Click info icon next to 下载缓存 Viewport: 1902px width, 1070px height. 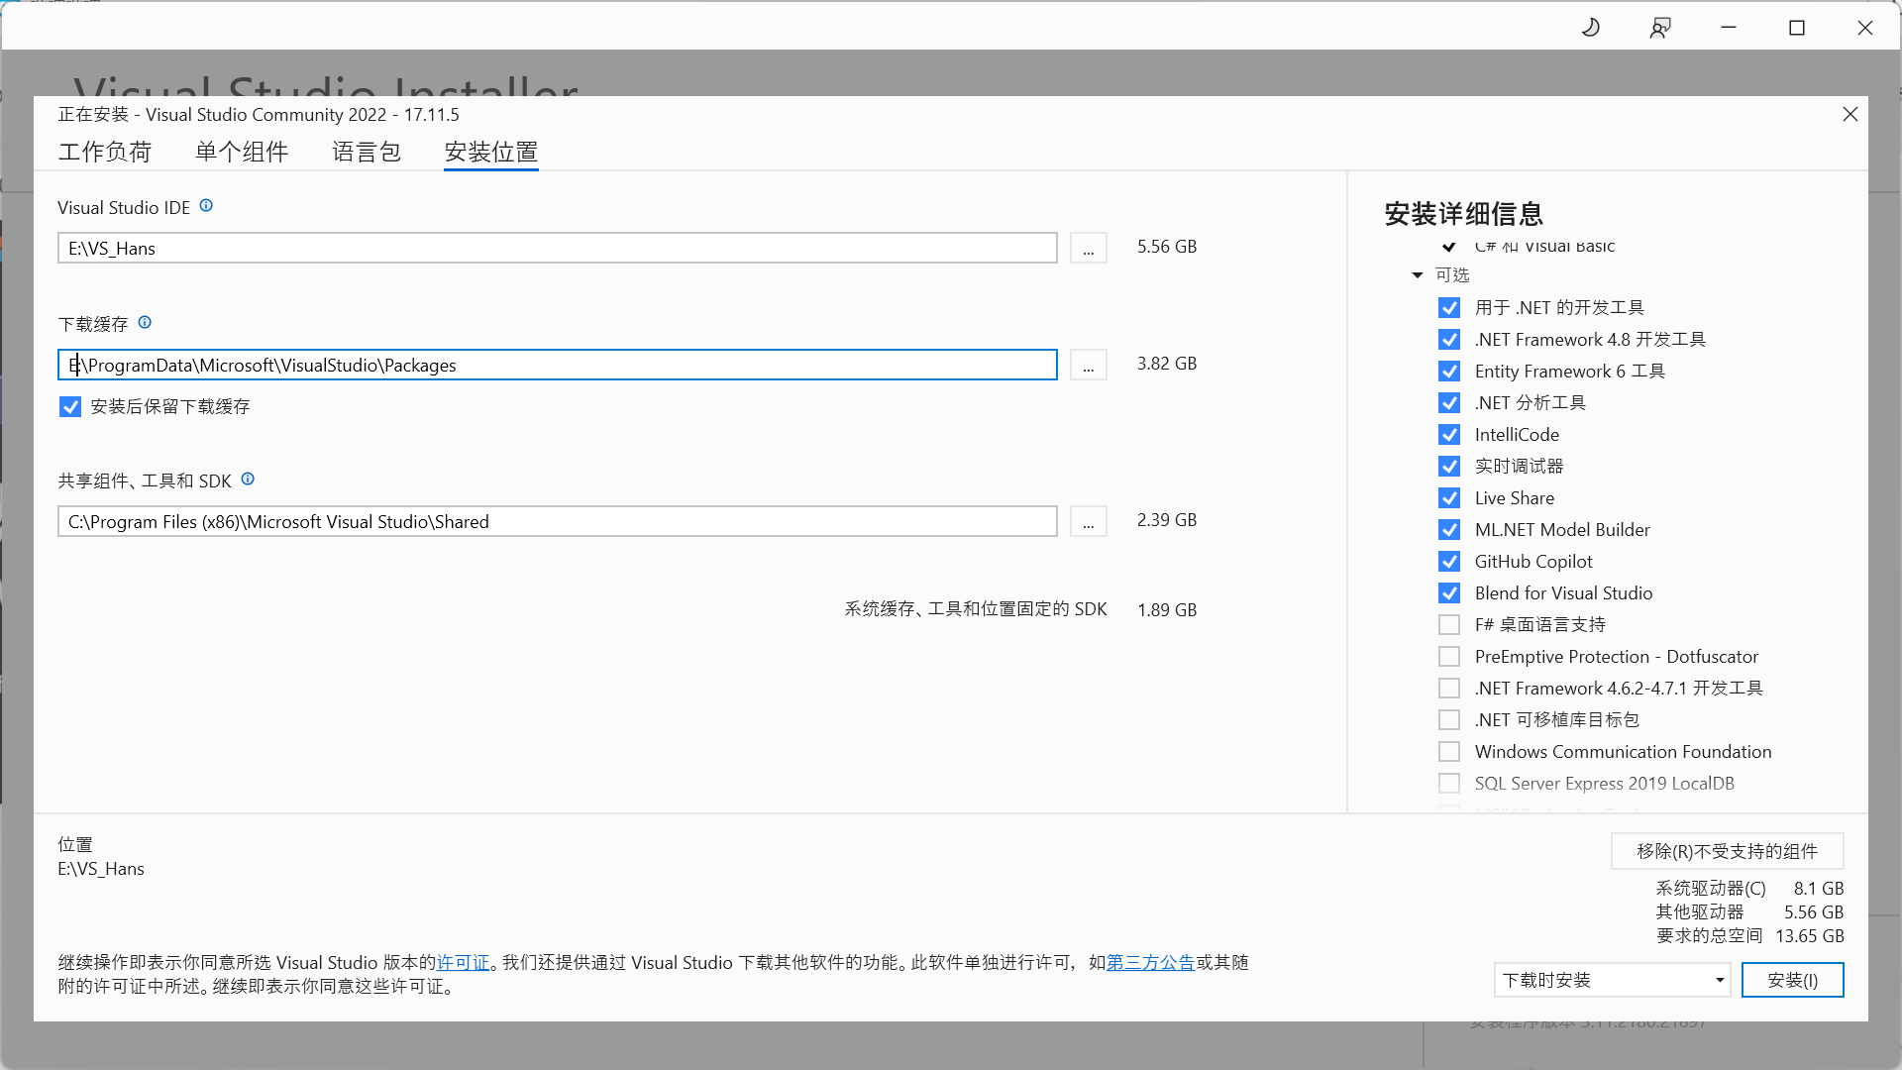coord(145,323)
